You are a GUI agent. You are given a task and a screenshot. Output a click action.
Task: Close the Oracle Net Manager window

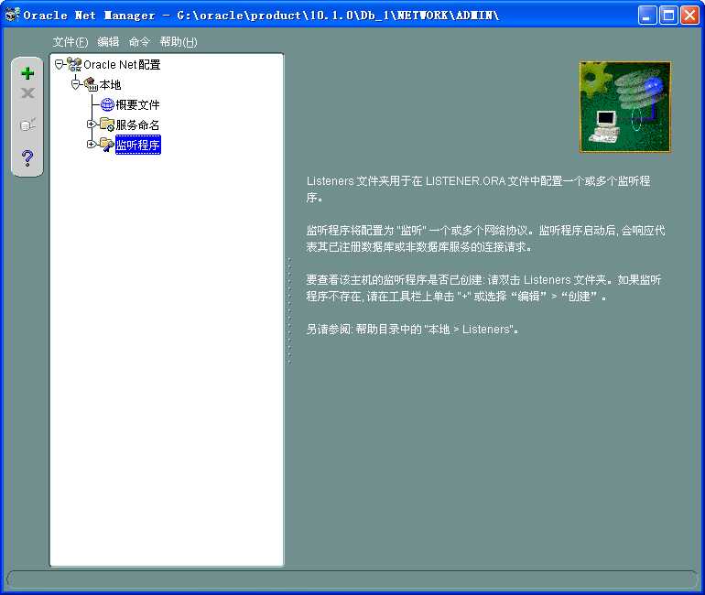coord(689,16)
